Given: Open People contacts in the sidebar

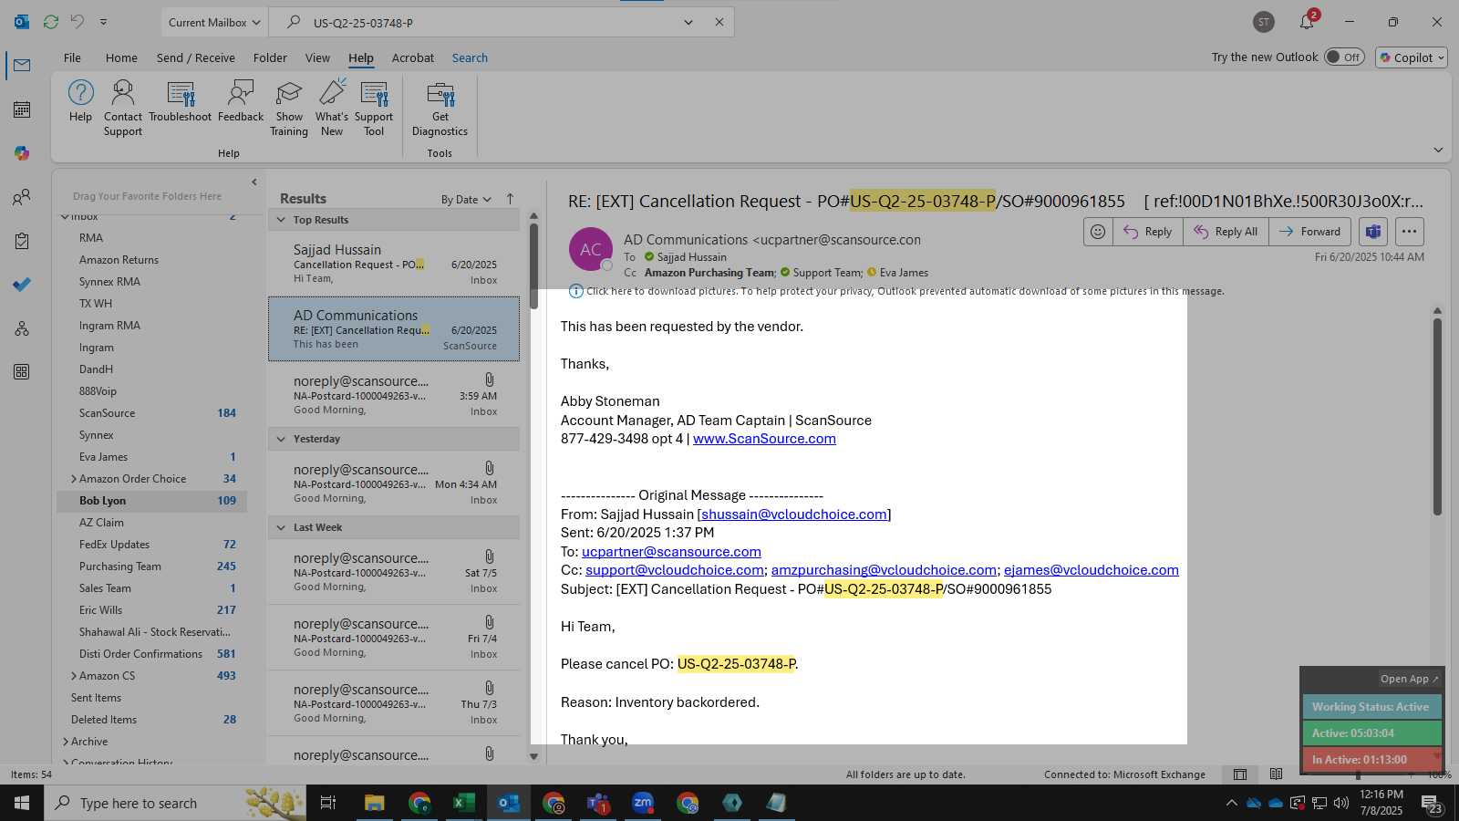Looking at the screenshot, I should [x=22, y=197].
